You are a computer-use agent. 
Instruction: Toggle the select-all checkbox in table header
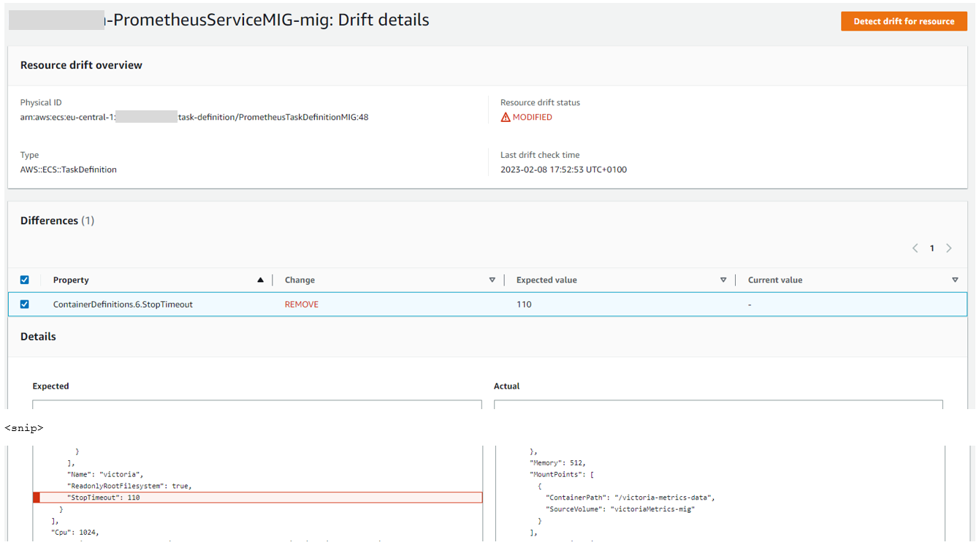[x=24, y=279]
